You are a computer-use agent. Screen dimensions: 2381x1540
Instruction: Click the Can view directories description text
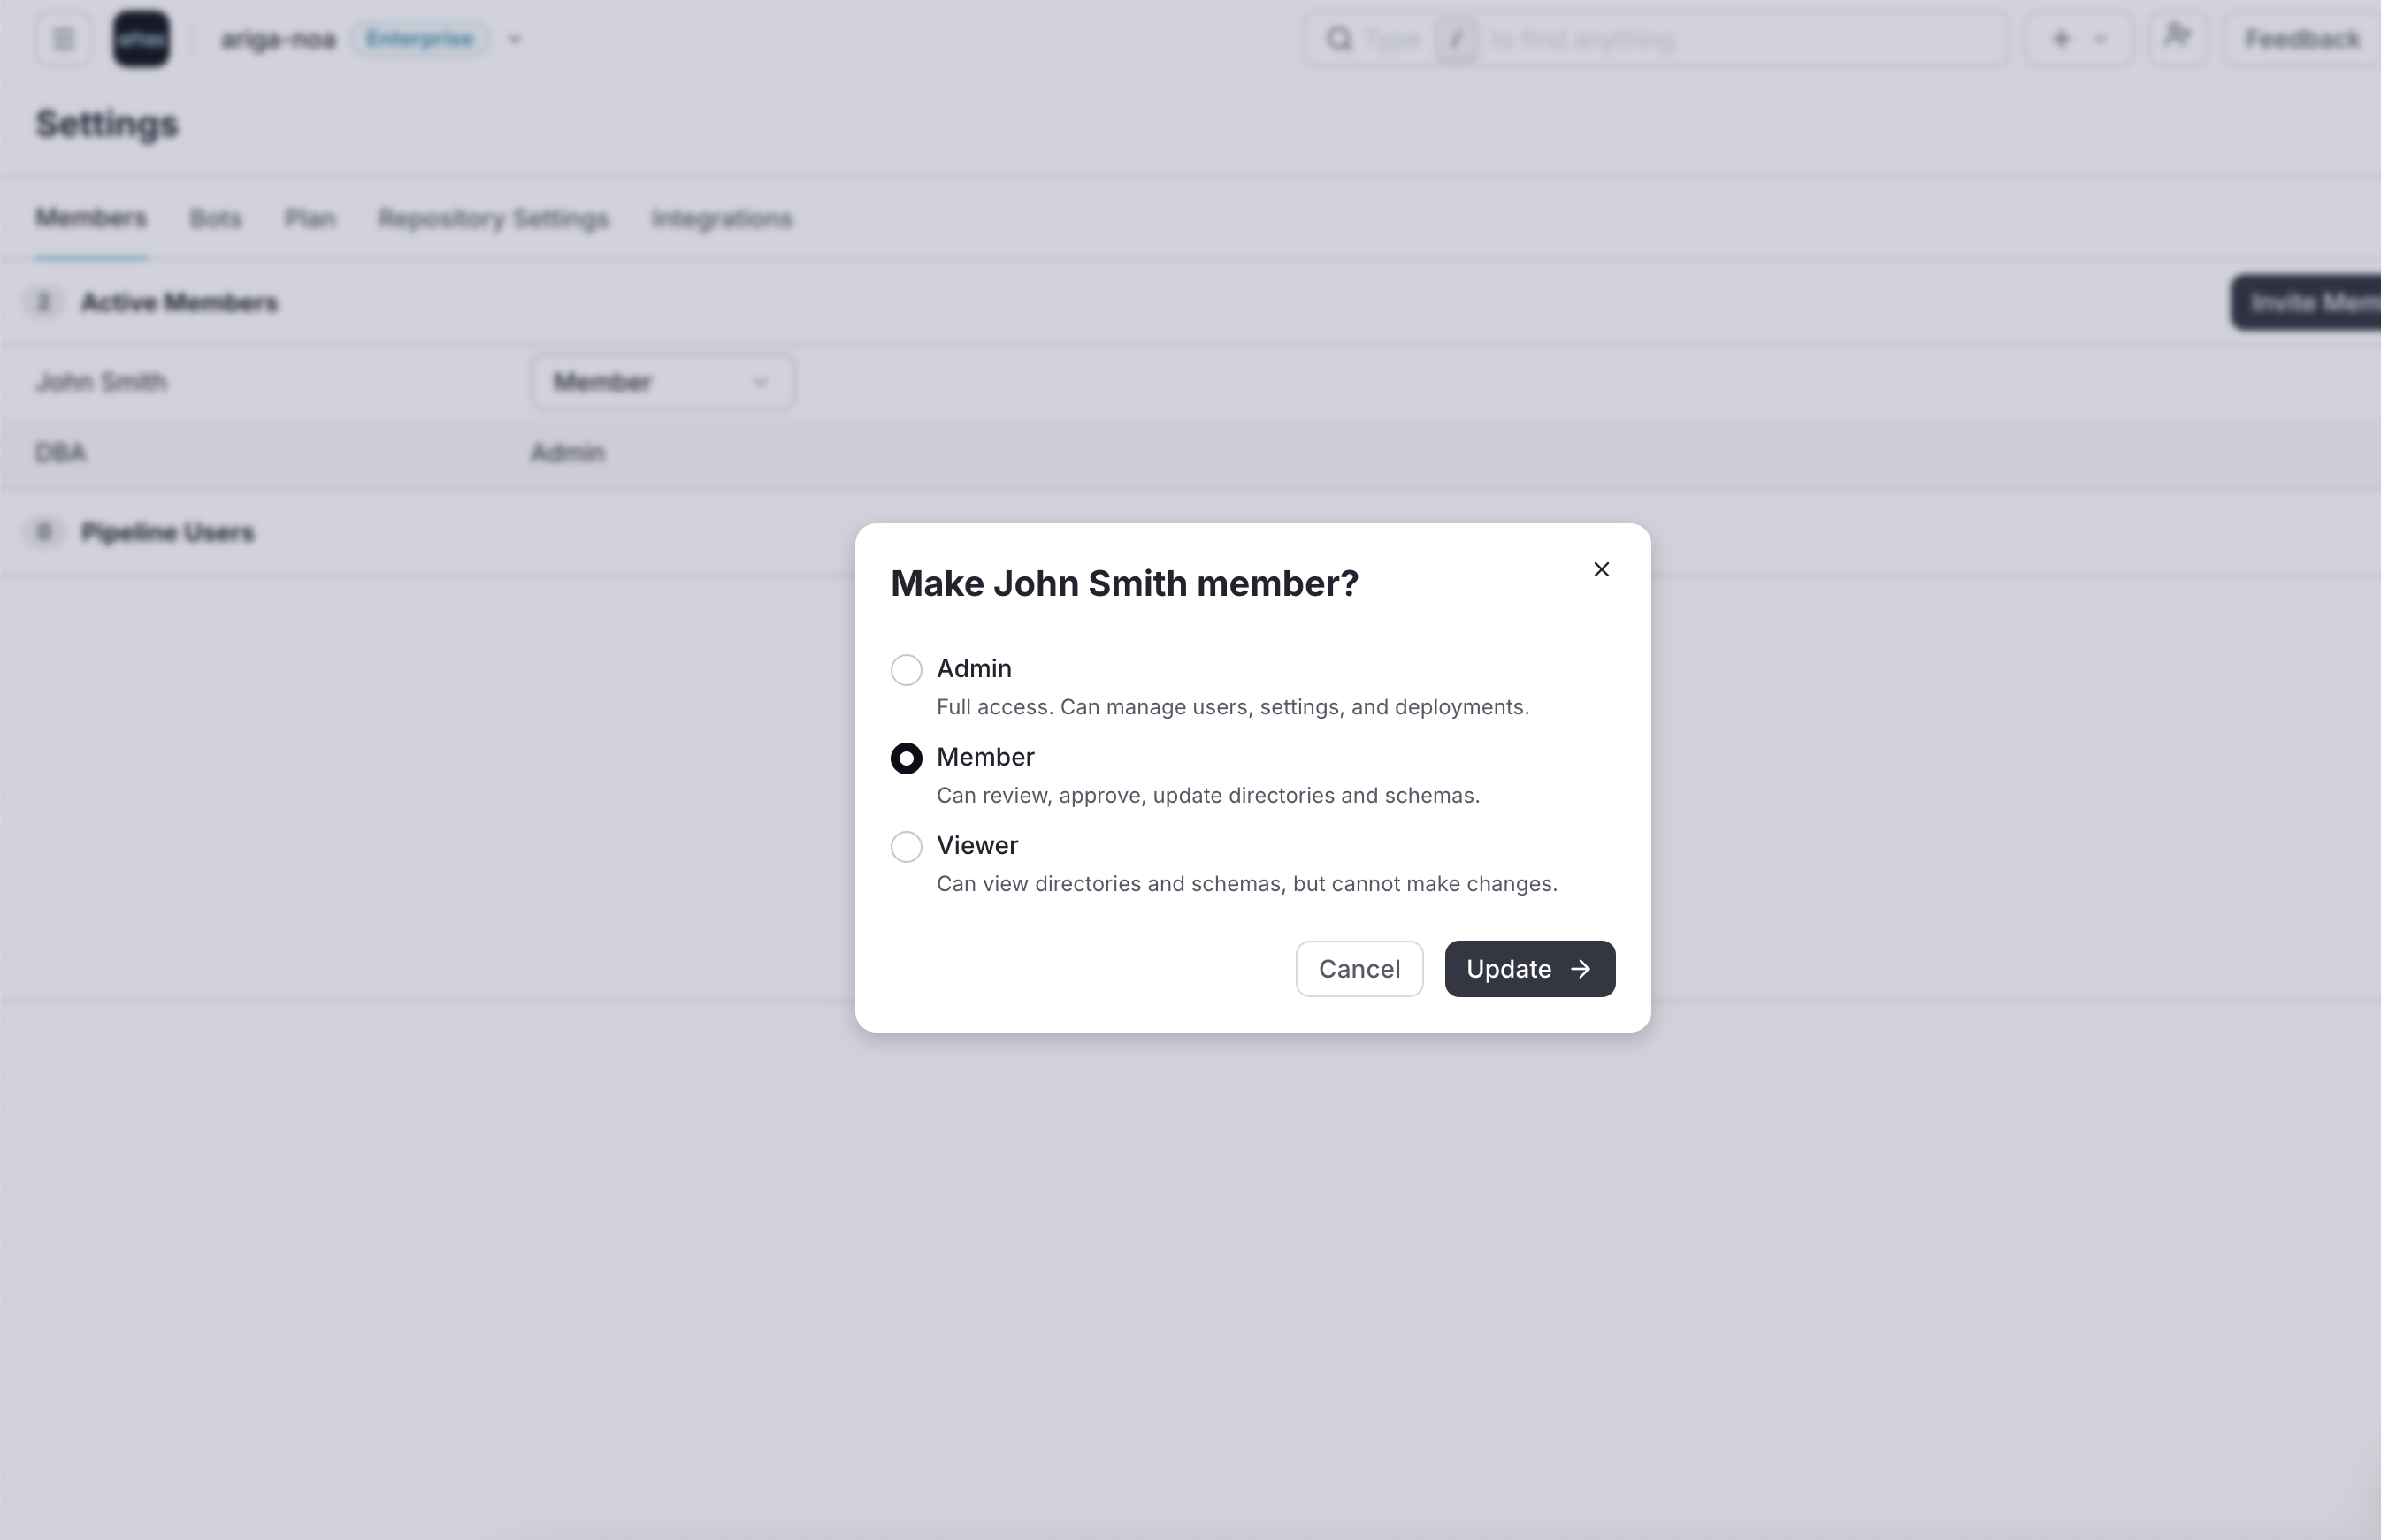tap(1246, 884)
